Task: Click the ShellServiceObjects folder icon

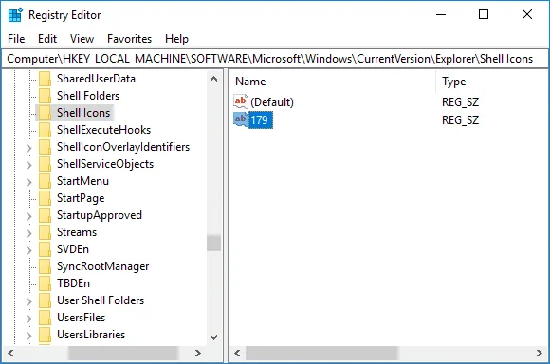Action: (x=45, y=164)
